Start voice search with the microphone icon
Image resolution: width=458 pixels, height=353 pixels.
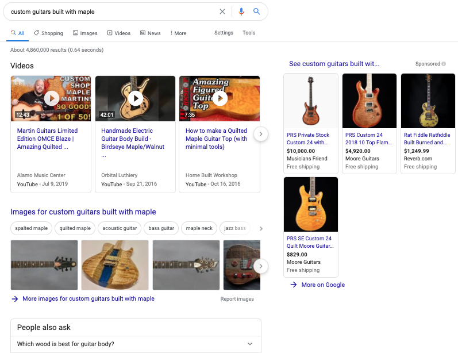click(x=241, y=11)
